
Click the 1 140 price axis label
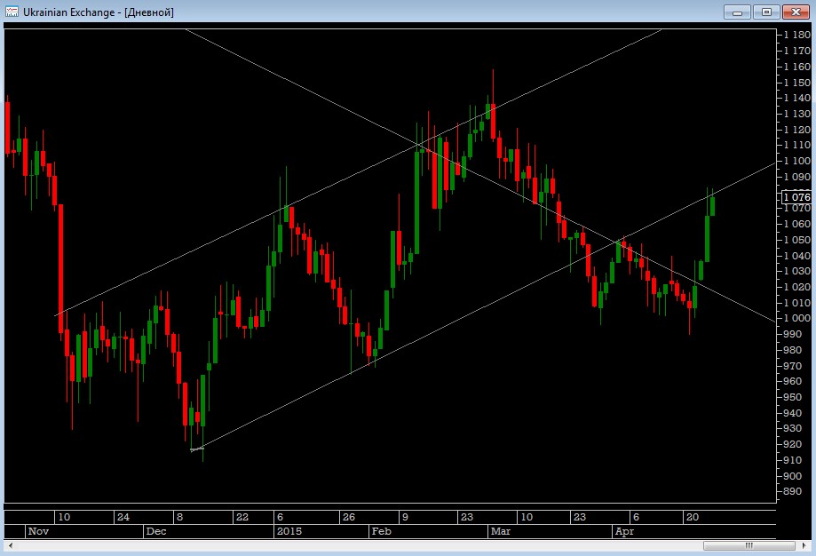[x=796, y=98]
